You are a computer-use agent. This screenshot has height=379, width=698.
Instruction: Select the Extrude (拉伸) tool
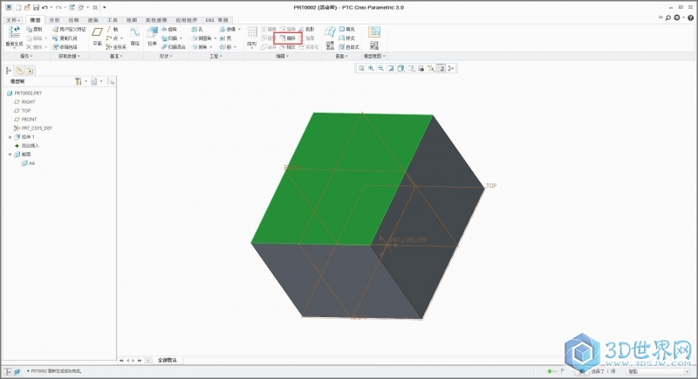pyautogui.click(x=152, y=37)
